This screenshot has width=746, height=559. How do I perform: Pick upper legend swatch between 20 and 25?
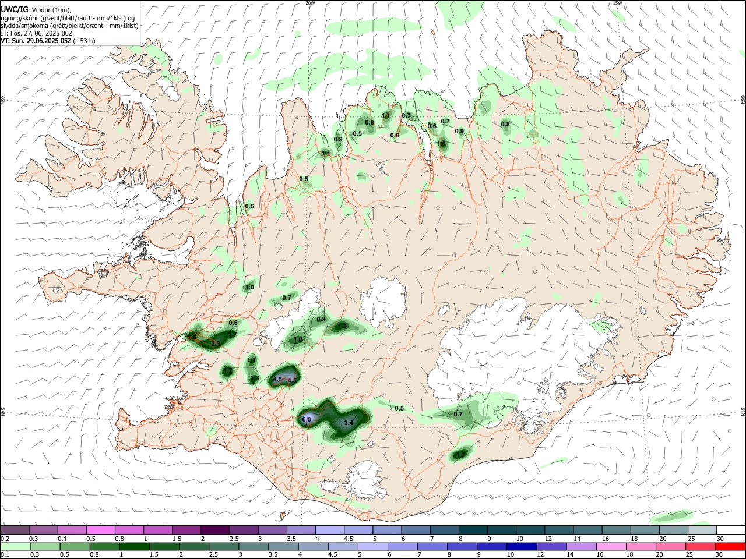click(674, 530)
